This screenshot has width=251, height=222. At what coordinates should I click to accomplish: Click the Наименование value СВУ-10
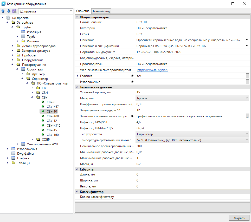point(141,22)
